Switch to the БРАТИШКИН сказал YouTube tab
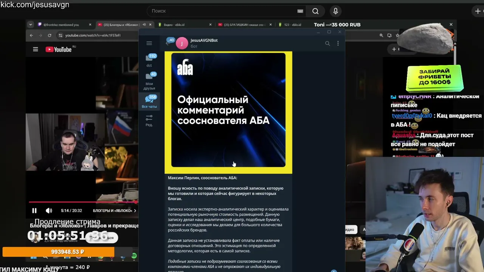The width and height of the screenshot is (484, 272). click(x=244, y=25)
